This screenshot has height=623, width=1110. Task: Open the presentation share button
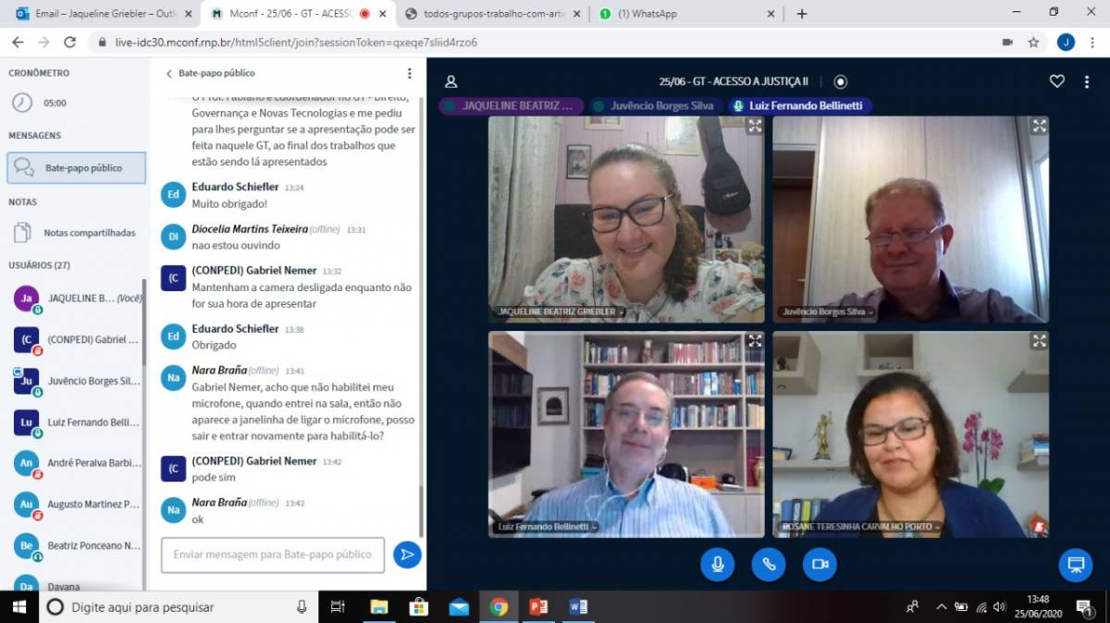point(1075,564)
